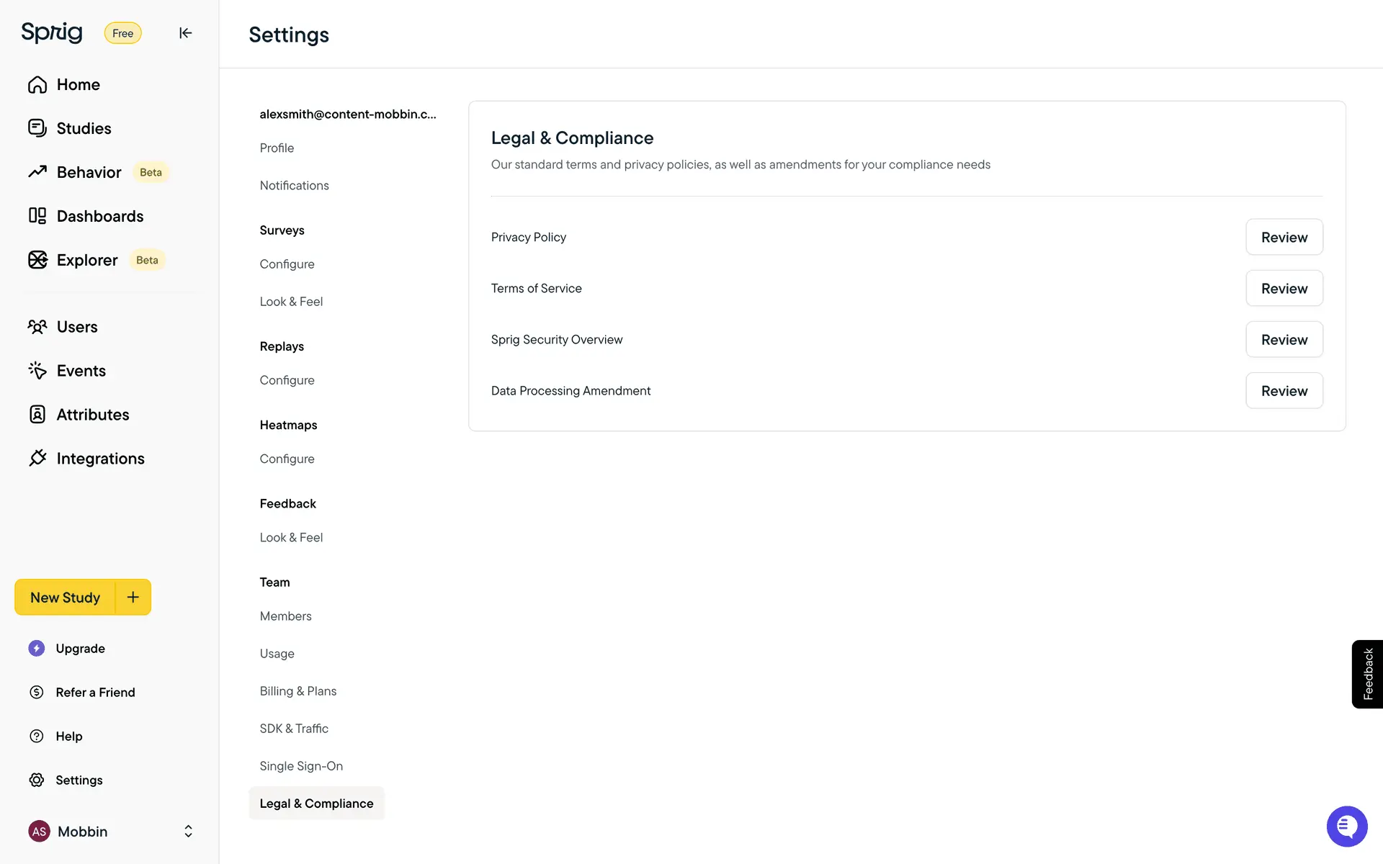Image resolution: width=1383 pixels, height=864 pixels.
Task: Click the Dashboards icon
Action: click(x=37, y=216)
